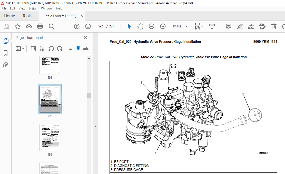The image size is (285, 174).
Task: Select page 593 thumbnail
Action: click(x=50, y=138)
